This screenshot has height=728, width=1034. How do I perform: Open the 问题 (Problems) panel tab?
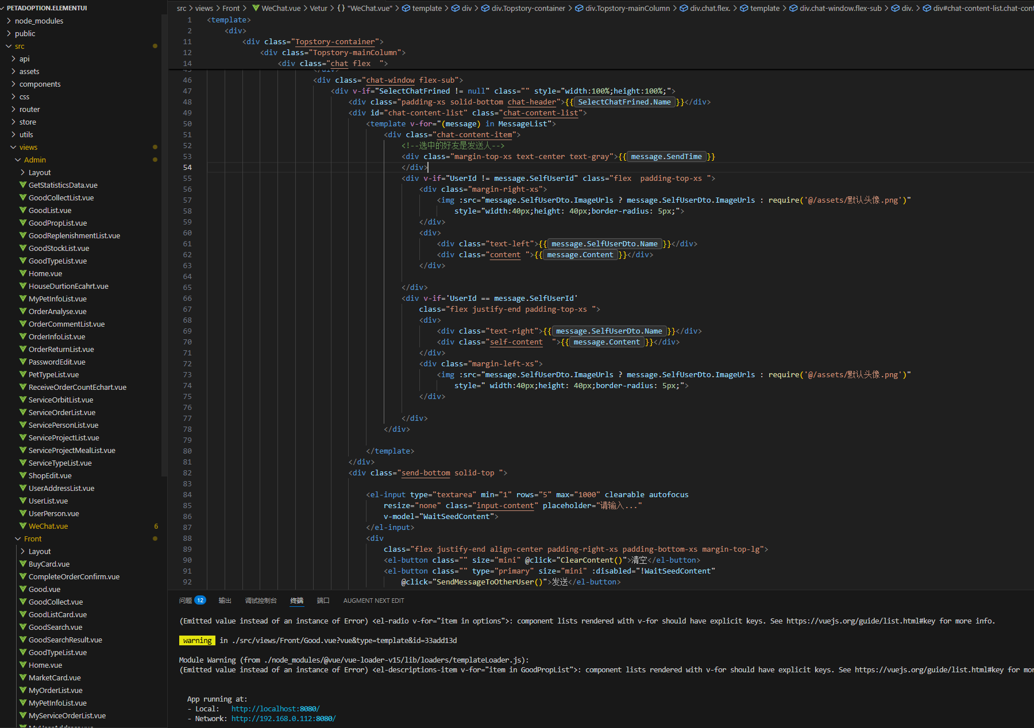click(185, 601)
